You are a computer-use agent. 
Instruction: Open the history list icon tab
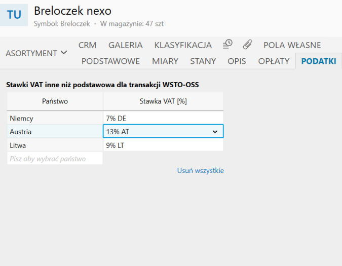pyautogui.click(x=227, y=45)
